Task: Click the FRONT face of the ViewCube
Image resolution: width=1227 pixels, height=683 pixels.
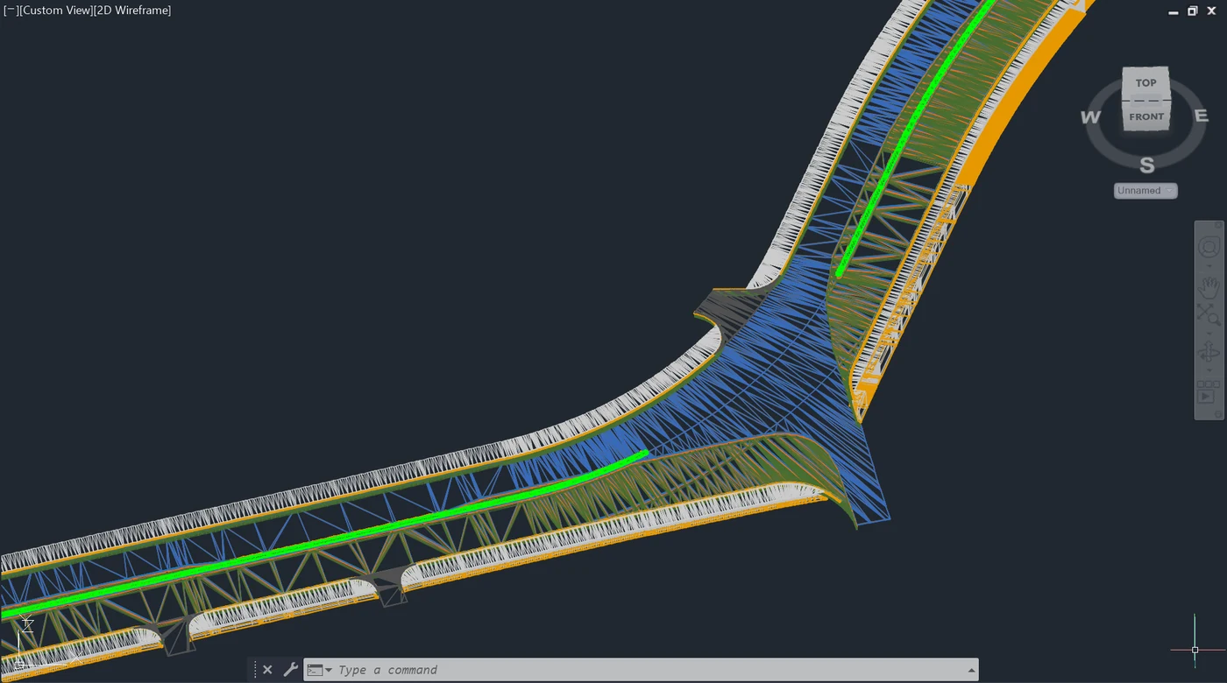Action: click(x=1145, y=116)
